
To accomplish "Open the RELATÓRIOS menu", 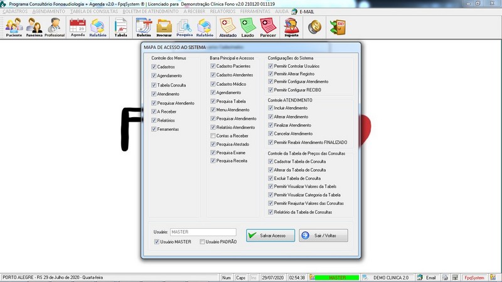I will [223, 11].
